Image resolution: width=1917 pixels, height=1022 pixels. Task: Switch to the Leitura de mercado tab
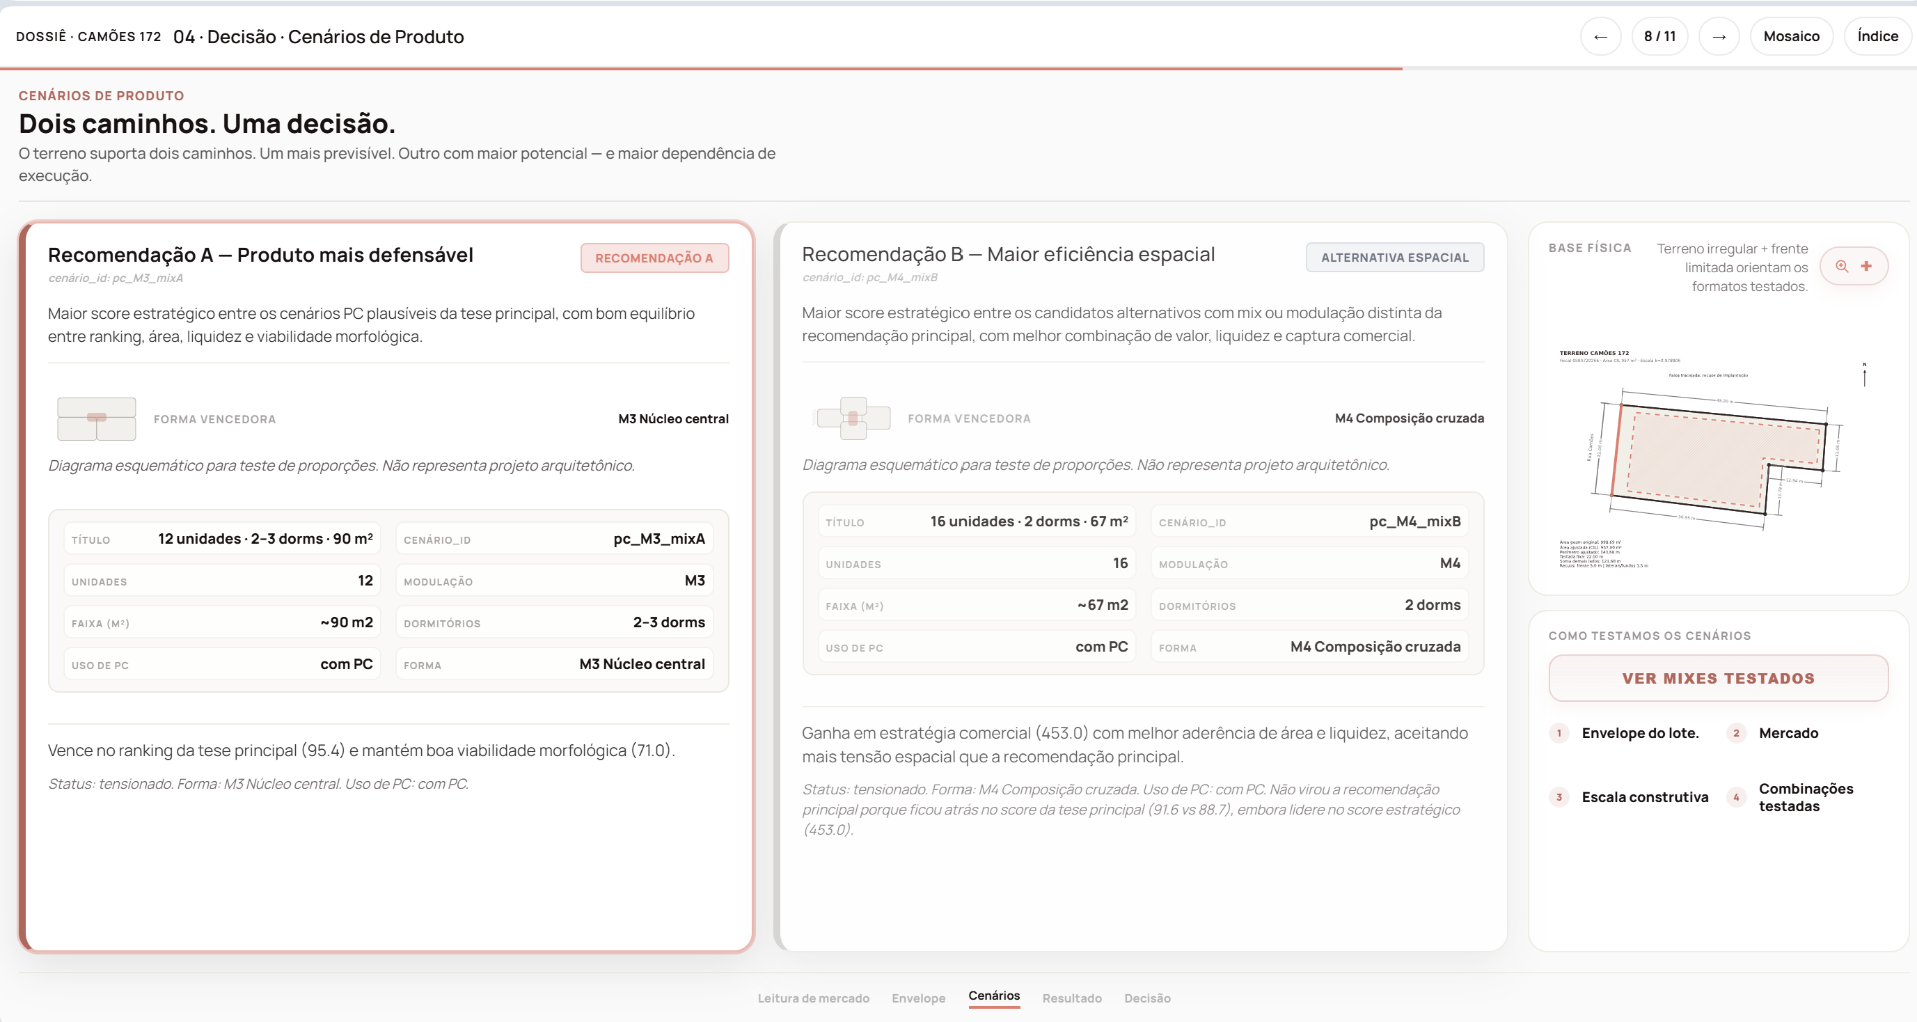[814, 998]
